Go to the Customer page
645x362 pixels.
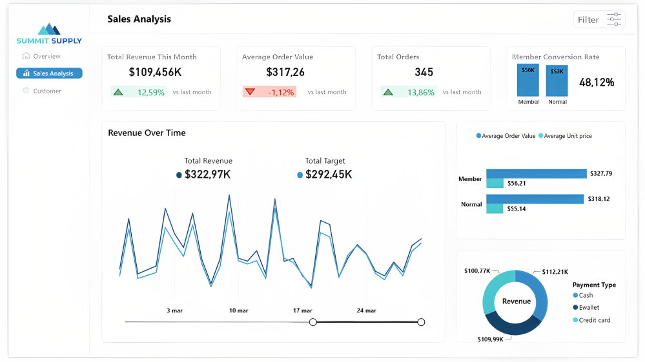[x=47, y=91]
